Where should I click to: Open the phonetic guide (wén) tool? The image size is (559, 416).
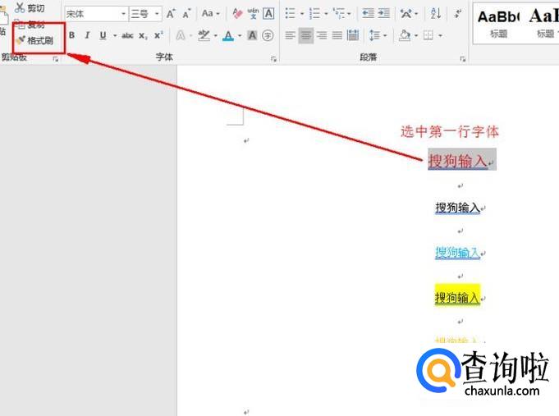click(253, 14)
